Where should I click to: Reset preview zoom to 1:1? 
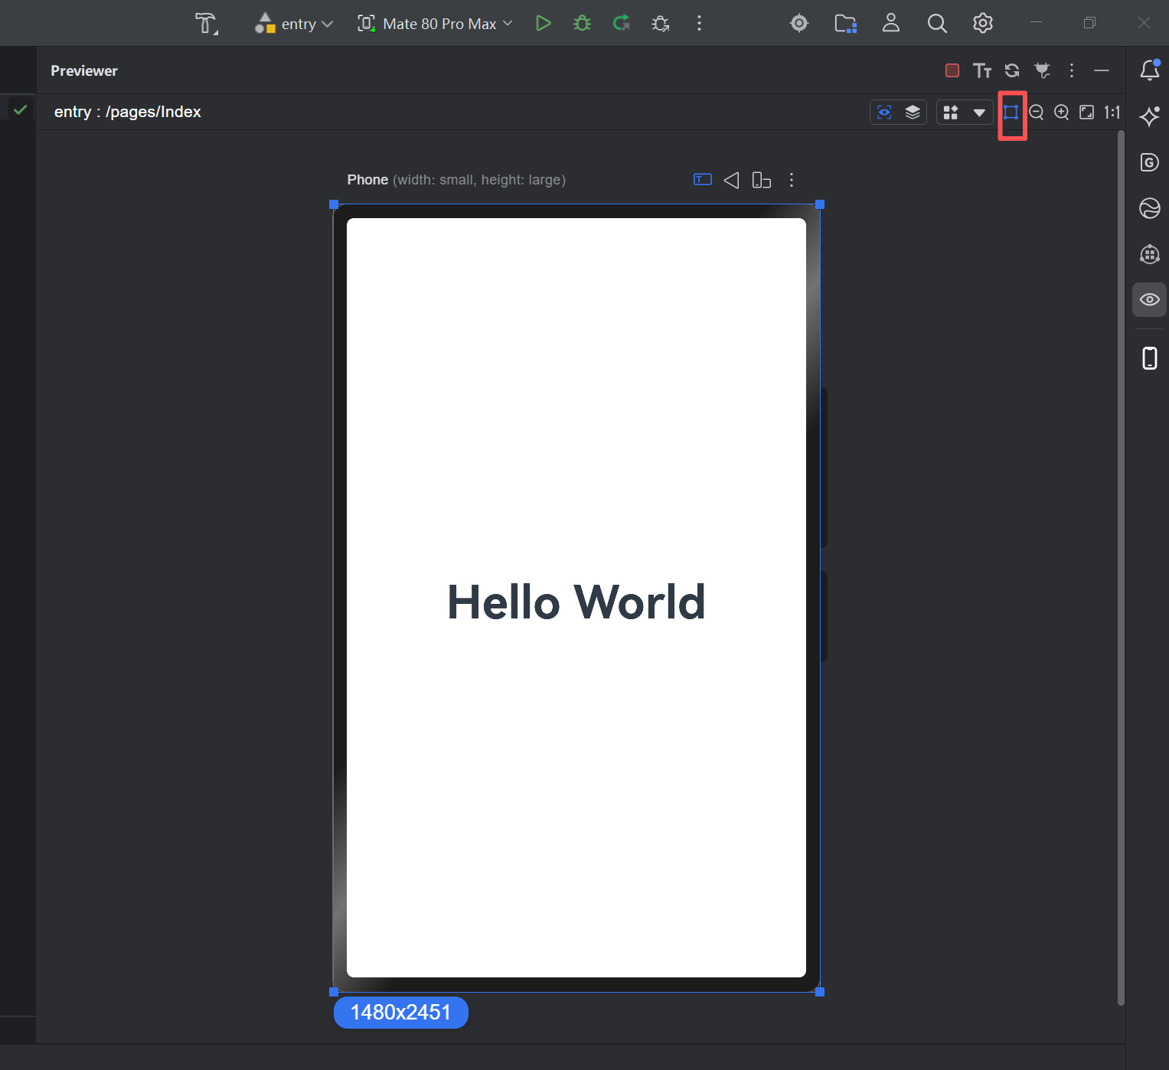[x=1112, y=113]
